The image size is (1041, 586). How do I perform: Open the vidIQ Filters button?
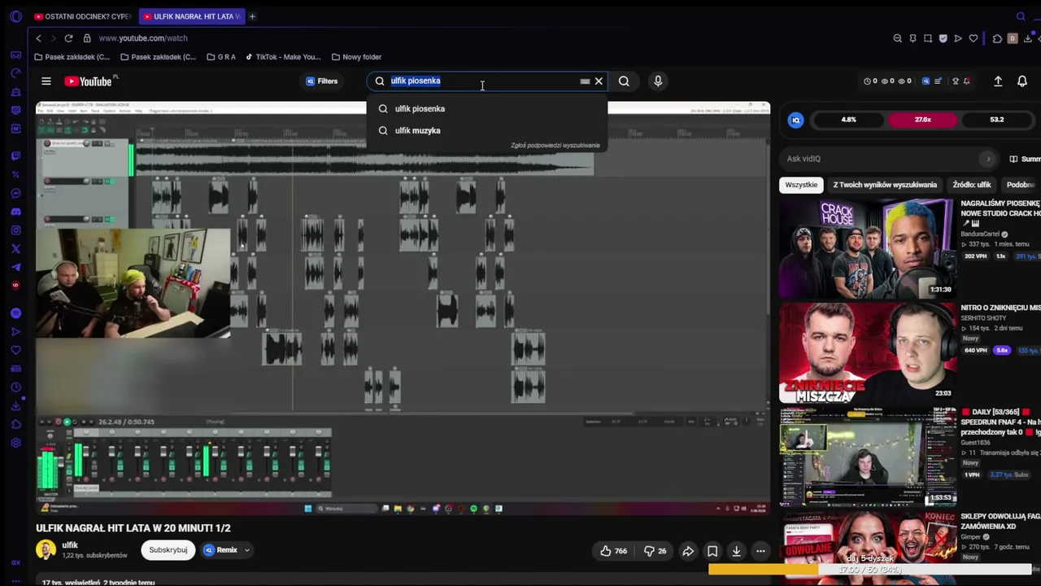pyautogui.click(x=322, y=81)
